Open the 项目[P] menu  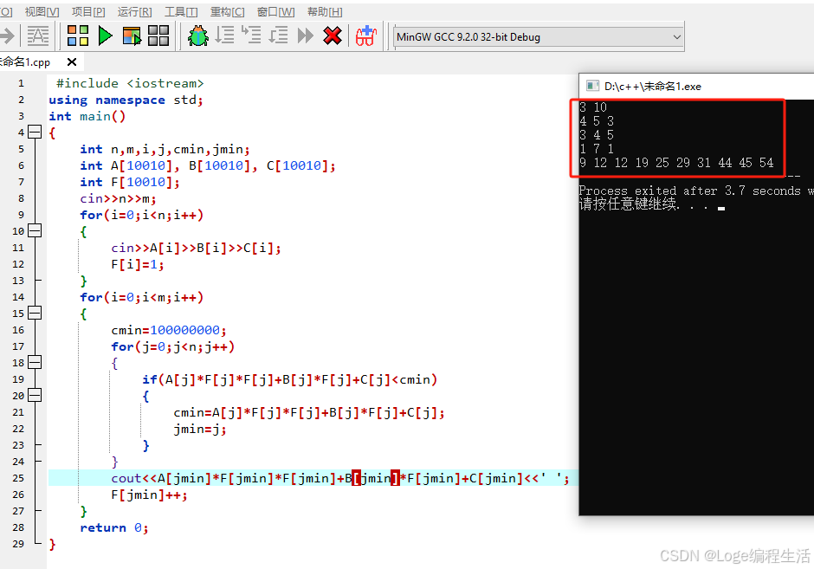88,11
